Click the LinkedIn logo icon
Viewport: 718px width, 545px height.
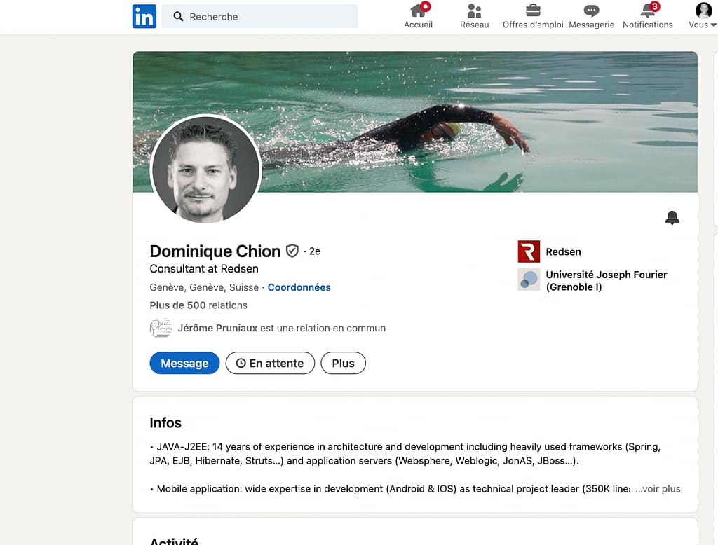point(144,16)
